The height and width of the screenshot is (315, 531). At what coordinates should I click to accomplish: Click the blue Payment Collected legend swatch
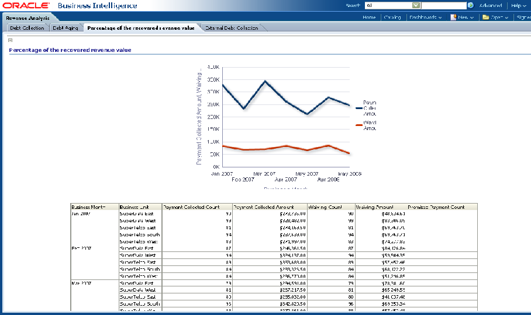pos(359,108)
